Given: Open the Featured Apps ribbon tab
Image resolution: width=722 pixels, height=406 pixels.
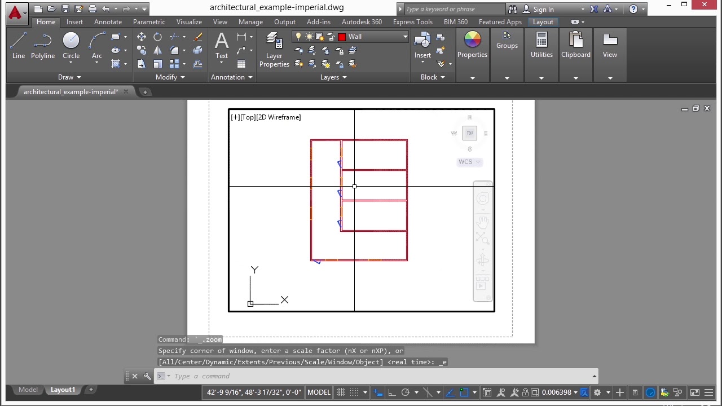Looking at the screenshot, I should pos(500,22).
